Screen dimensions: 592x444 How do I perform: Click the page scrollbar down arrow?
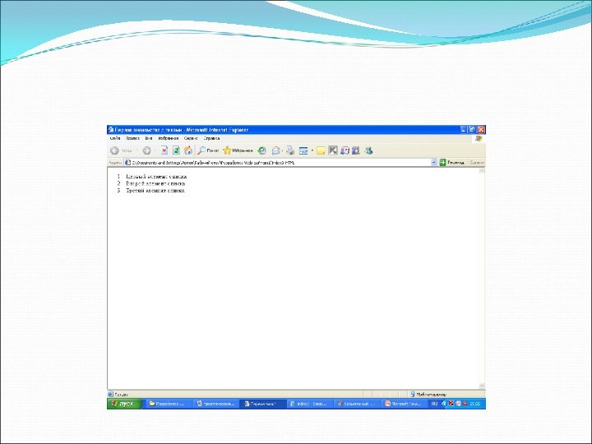[x=482, y=386]
